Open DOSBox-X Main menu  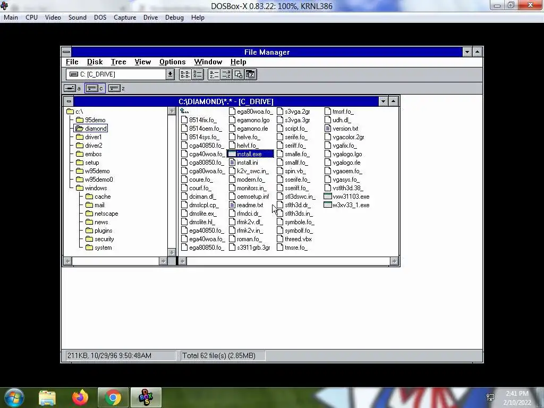(11, 18)
